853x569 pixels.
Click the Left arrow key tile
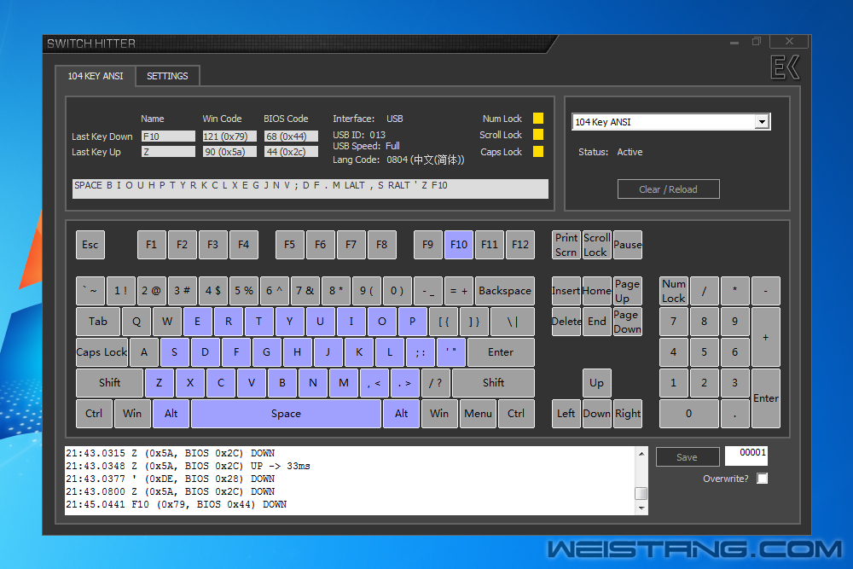[566, 414]
